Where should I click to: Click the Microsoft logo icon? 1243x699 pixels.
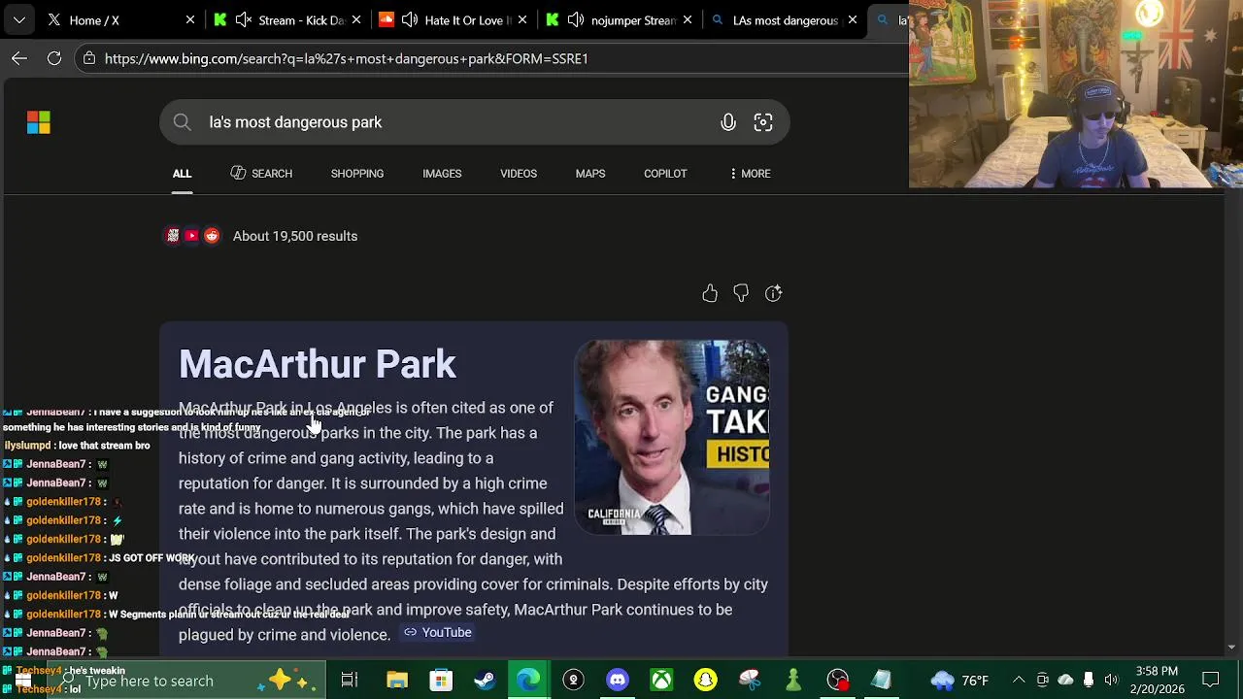tap(39, 122)
